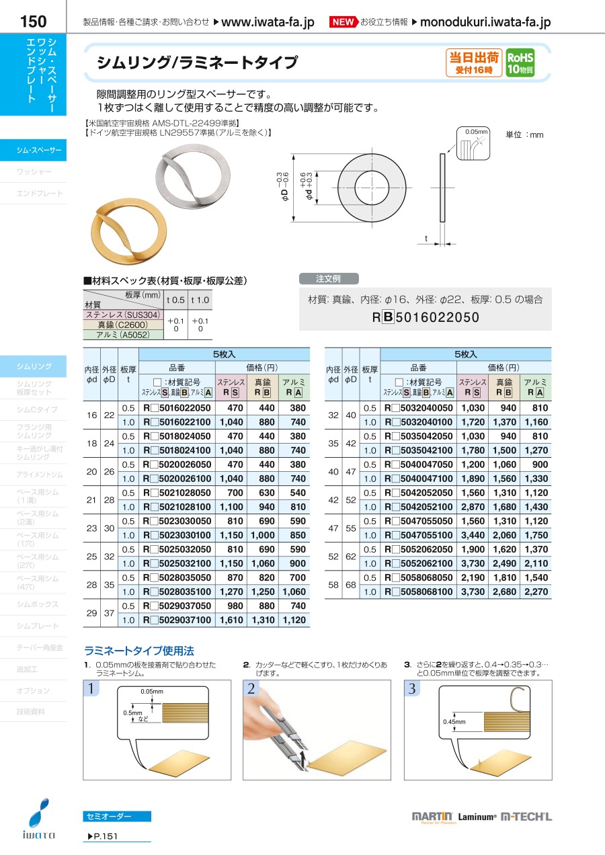
Task: Click the red NEW badge in header
Action: (343, 22)
